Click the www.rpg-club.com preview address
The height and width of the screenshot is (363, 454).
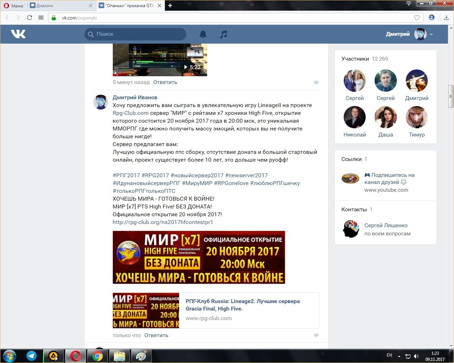click(x=209, y=318)
